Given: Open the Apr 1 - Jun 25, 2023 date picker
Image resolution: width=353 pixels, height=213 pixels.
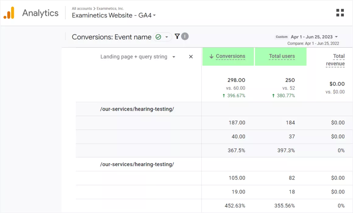Looking at the screenshot, I should pyautogui.click(x=314, y=37).
